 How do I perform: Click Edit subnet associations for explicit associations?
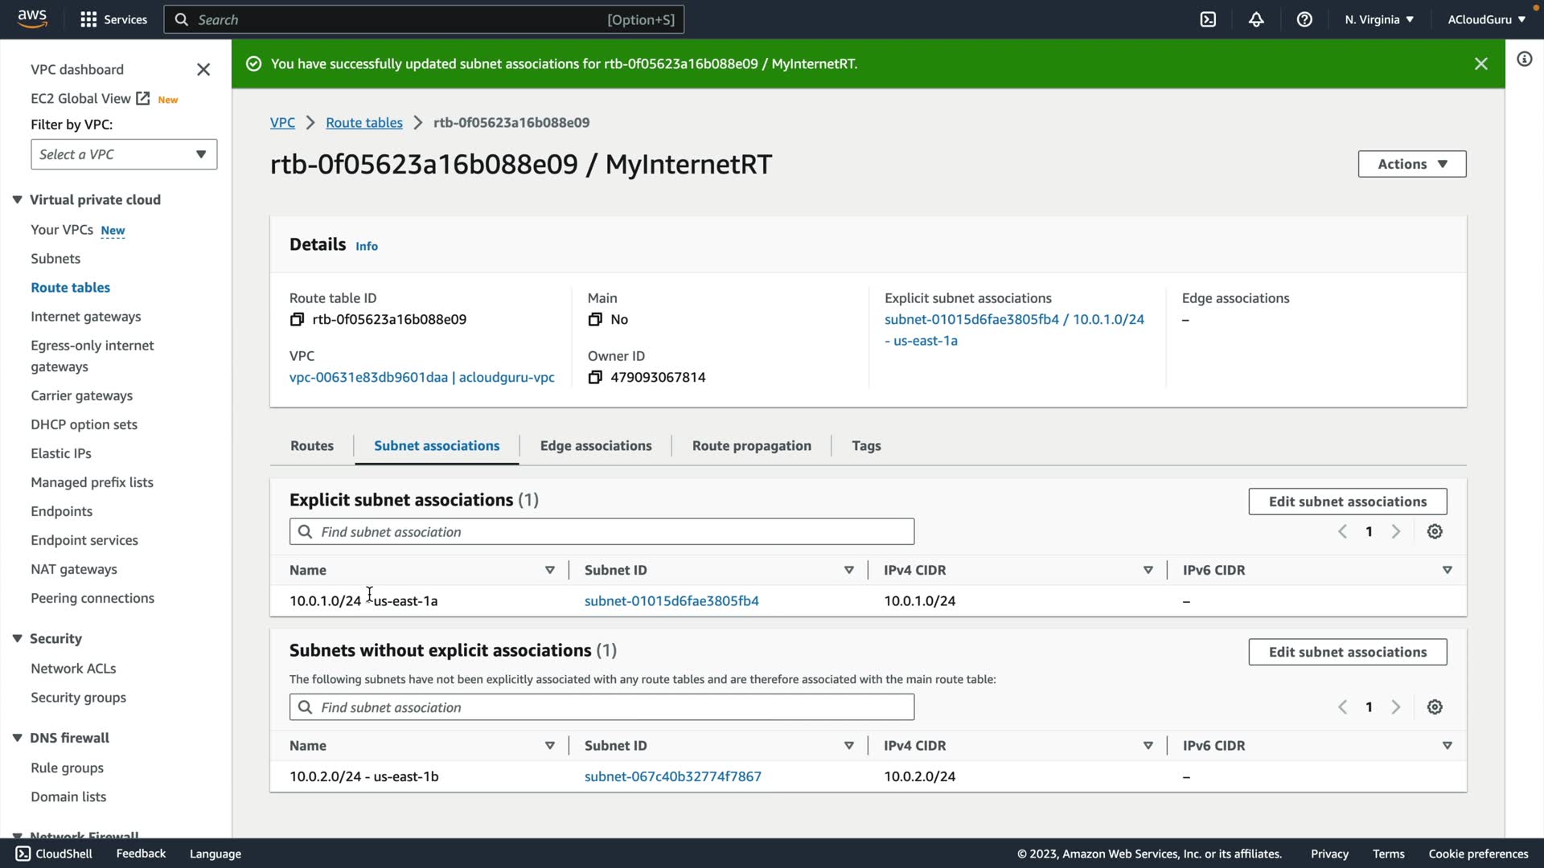click(1347, 502)
